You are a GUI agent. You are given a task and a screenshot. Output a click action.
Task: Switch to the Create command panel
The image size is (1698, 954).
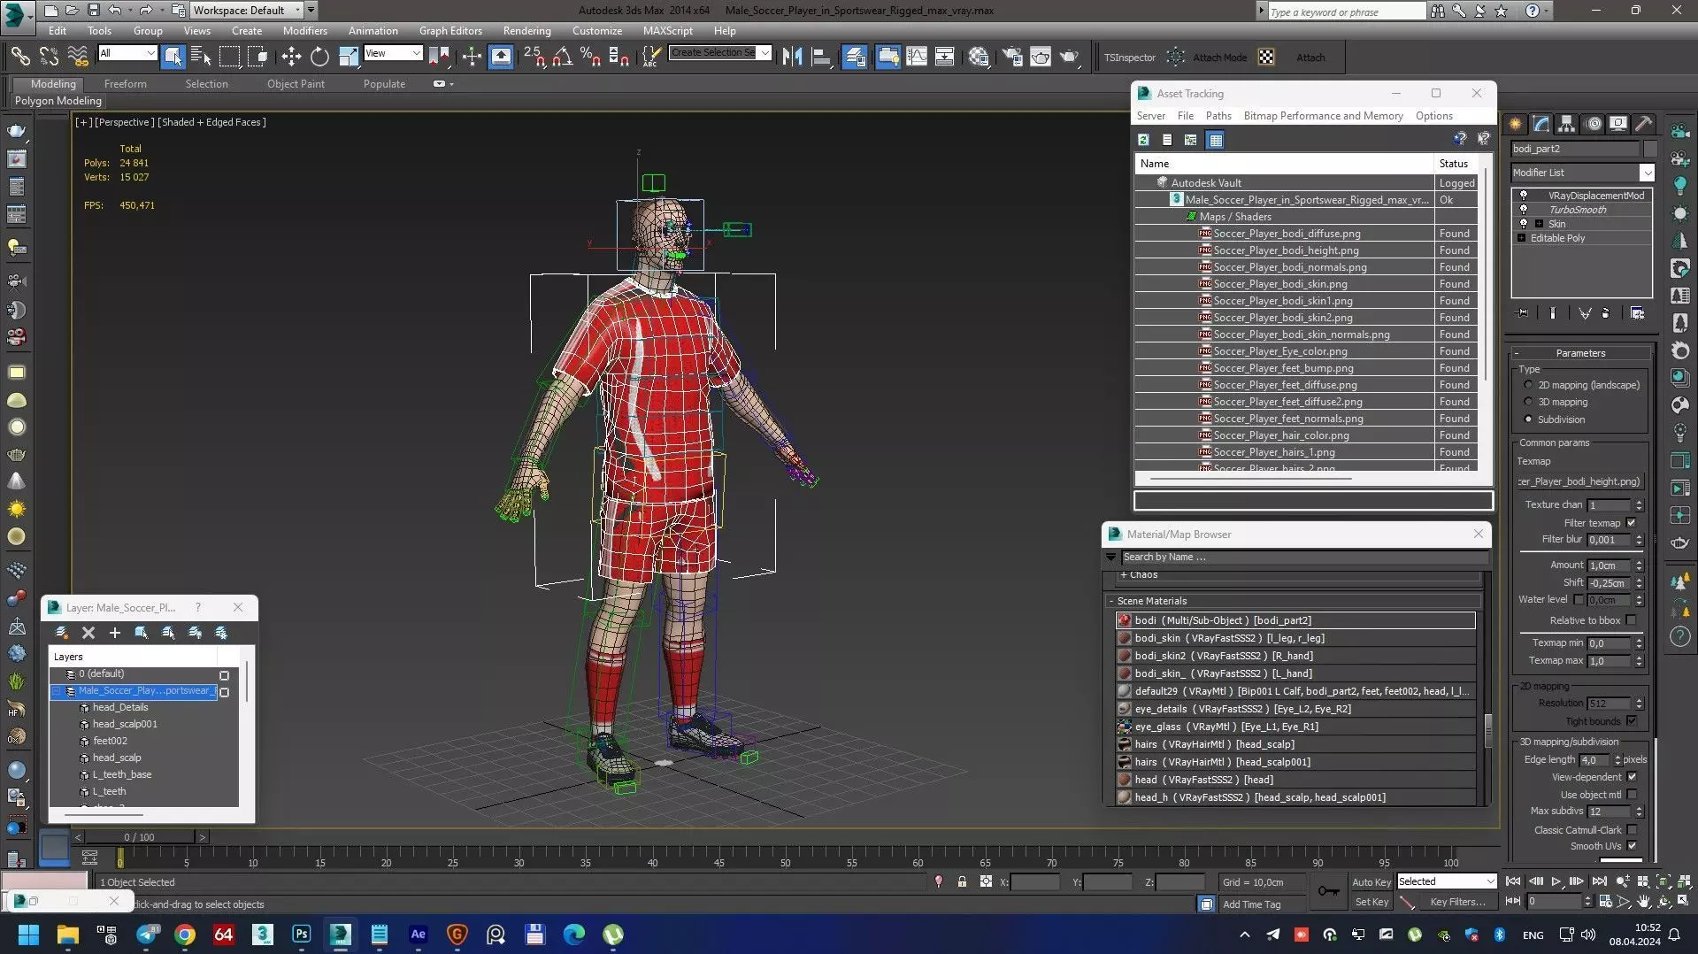[x=1516, y=124]
